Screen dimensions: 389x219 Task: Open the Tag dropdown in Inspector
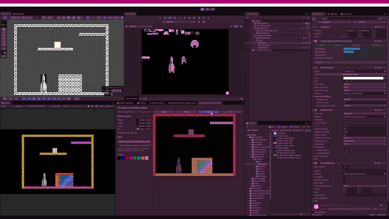[336, 22]
